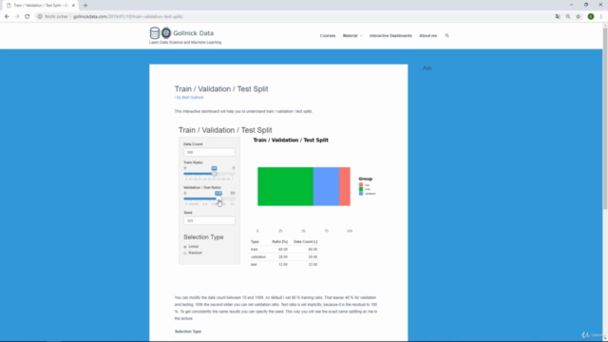This screenshot has height=342, width=608.
Task: Click the 'Selection Type' sidebar heading
Action: coord(203,237)
